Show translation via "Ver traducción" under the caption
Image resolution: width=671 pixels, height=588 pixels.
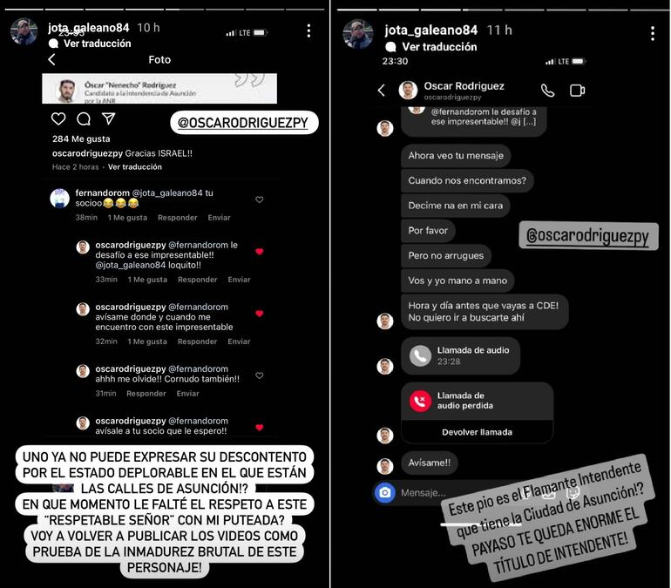pos(135,166)
